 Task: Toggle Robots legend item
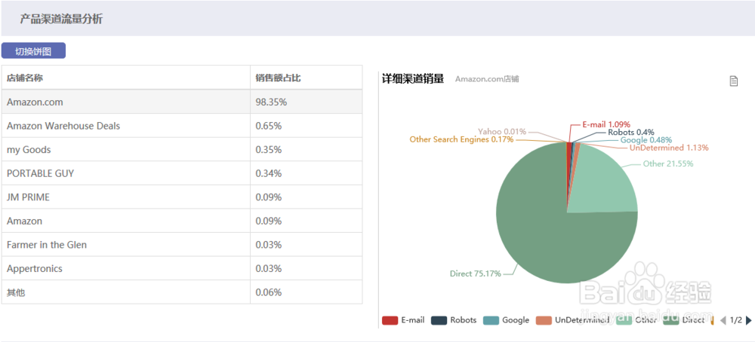click(x=454, y=320)
